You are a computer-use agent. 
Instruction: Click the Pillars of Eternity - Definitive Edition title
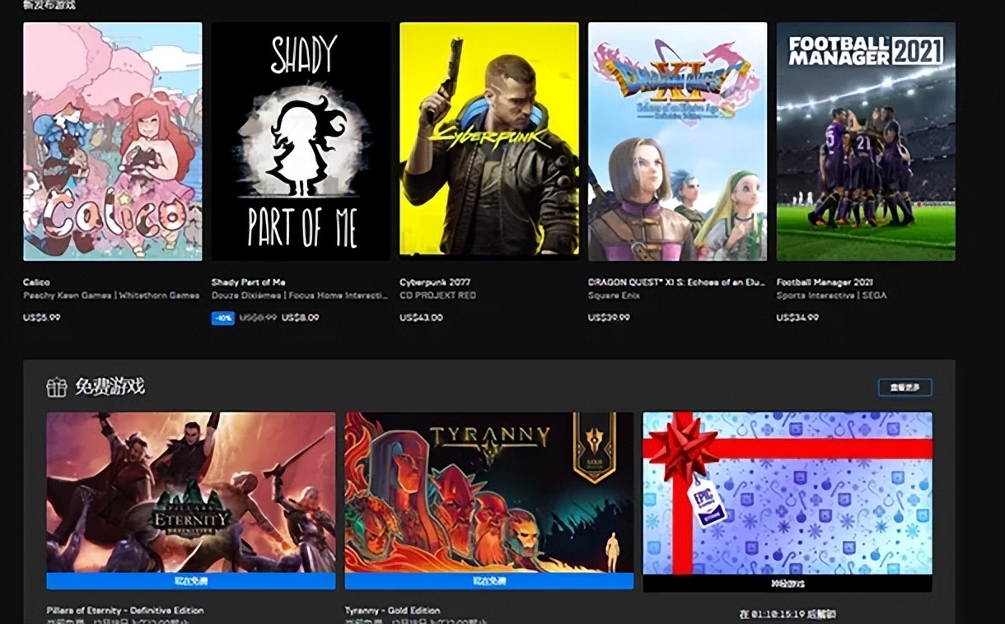pyautogui.click(x=125, y=610)
